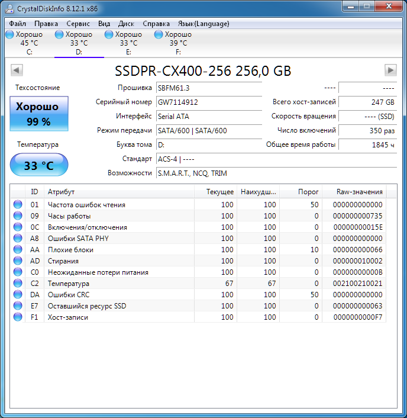Select the Оставшийся ресурс SSD row

click(198, 306)
